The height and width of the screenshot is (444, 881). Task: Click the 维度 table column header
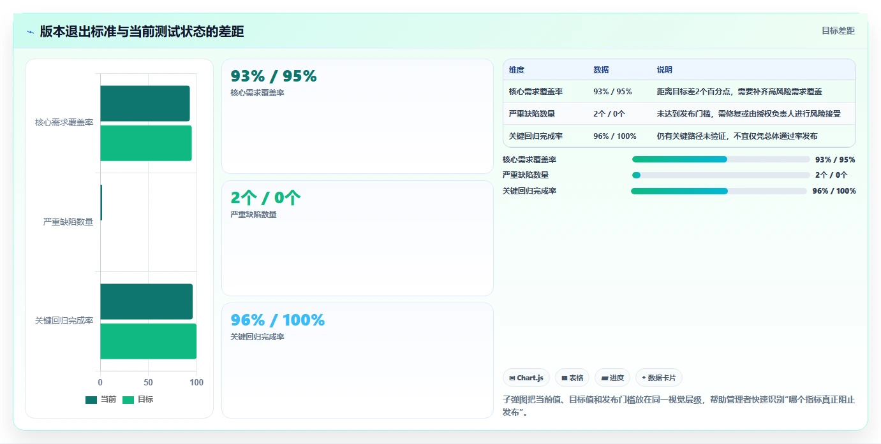(517, 70)
